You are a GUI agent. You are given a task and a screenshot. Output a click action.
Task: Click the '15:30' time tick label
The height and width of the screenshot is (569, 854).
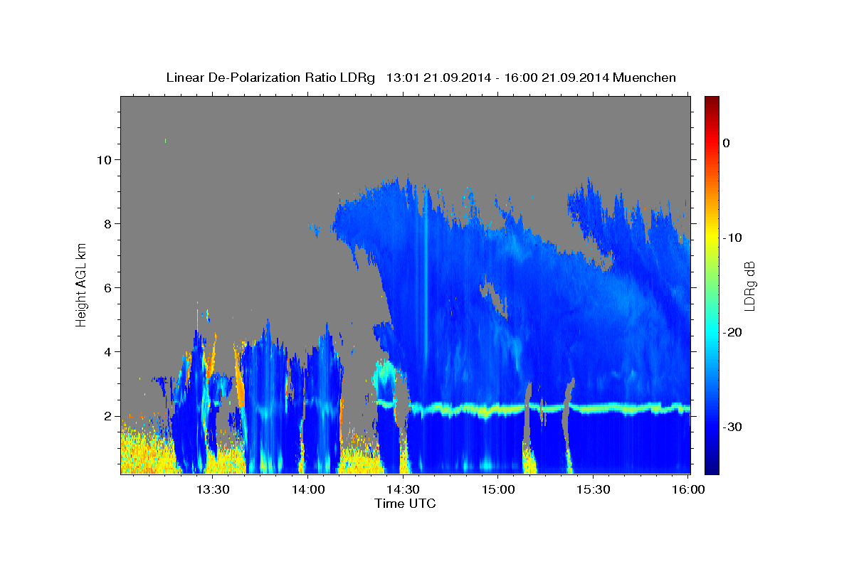[592, 489]
